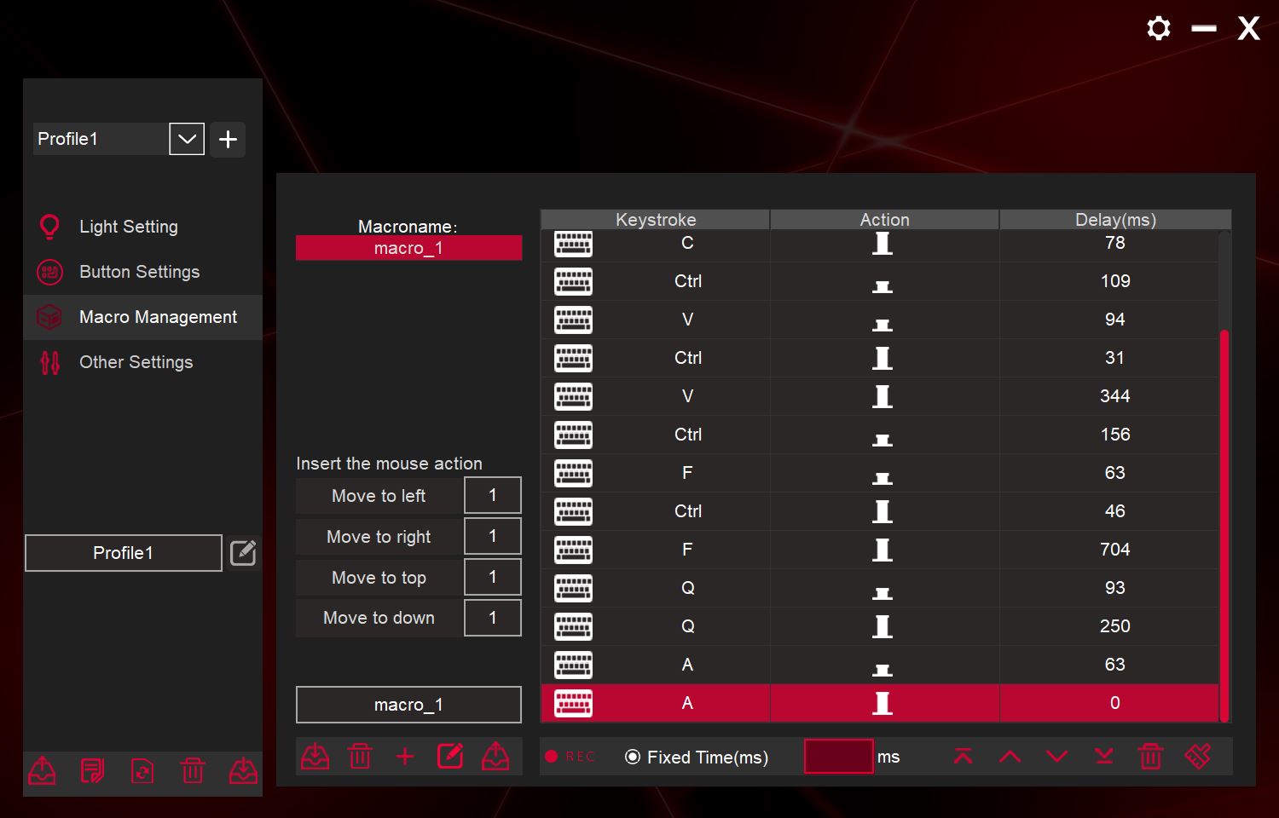Select the red macro_1 entry in the macro list

408,248
